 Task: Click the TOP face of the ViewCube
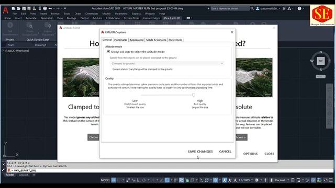coord(320,61)
